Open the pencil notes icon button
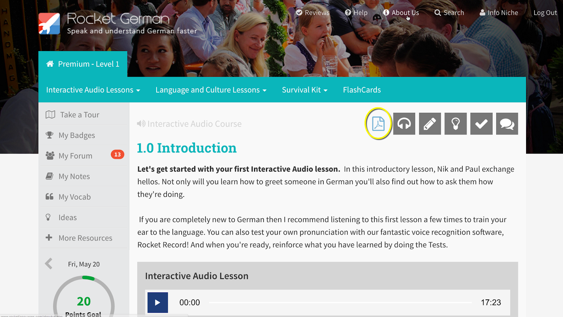The height and width of the screenshot is (317, 563). (430, 124)
